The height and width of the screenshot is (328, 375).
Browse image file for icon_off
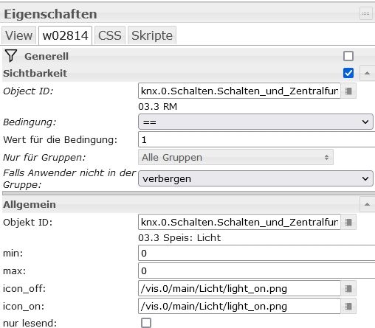(348, 288)
